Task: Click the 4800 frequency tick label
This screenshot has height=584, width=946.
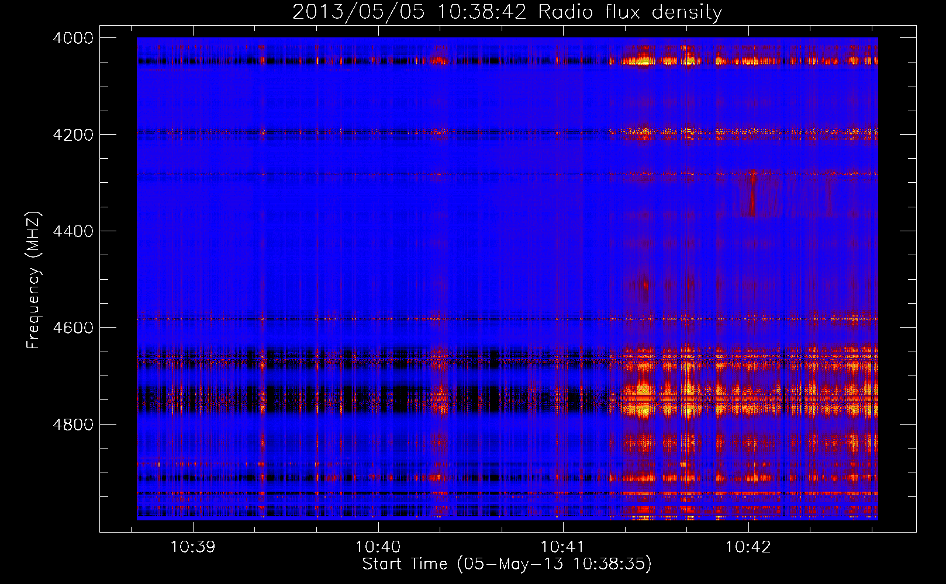Action: [73, 424]
